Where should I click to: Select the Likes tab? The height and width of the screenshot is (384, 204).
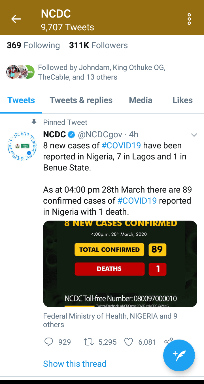point(182,100)
